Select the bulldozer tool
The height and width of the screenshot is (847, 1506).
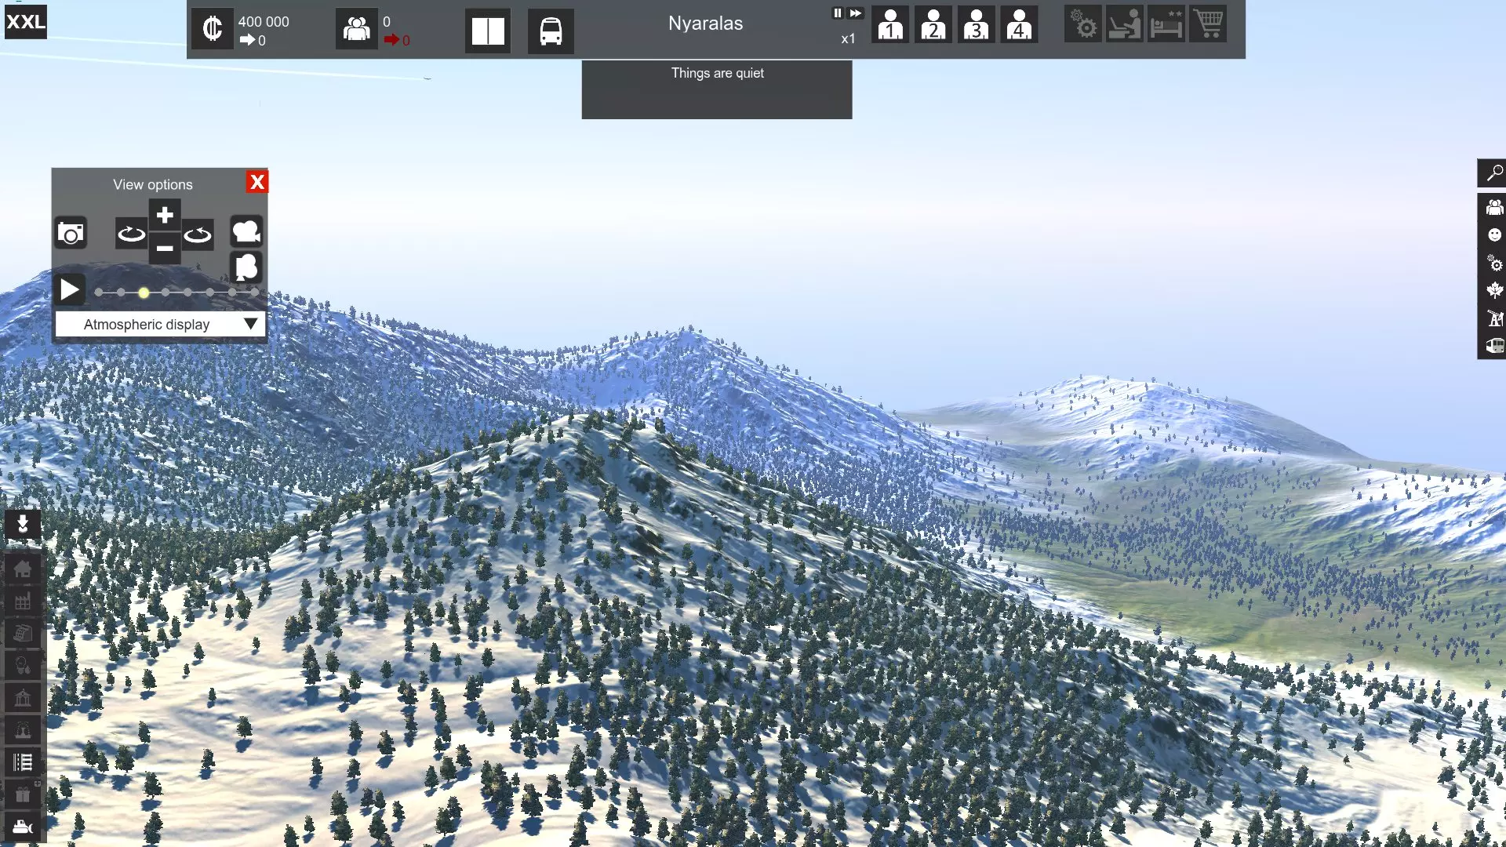coord(23,827)
